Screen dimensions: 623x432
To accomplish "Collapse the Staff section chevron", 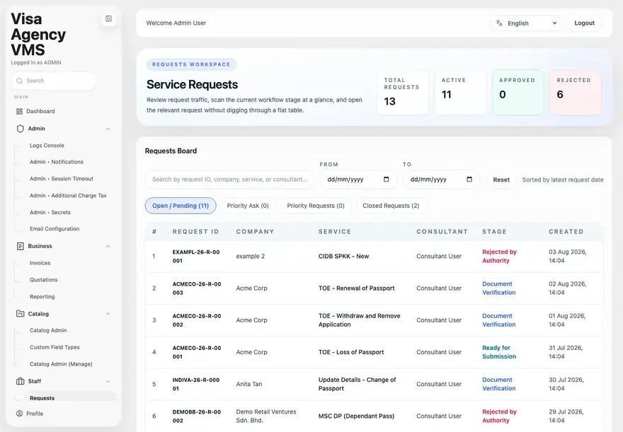I will 108,382.
